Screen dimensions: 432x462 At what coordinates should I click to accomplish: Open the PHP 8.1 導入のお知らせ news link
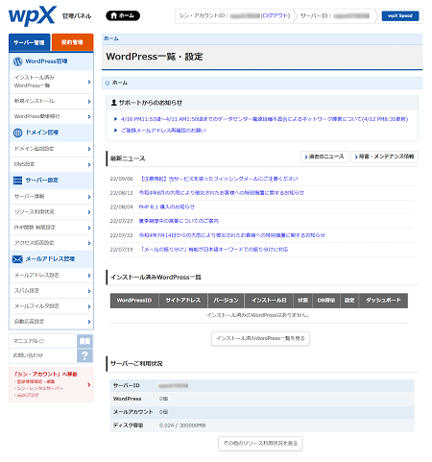tap(166, 207)
